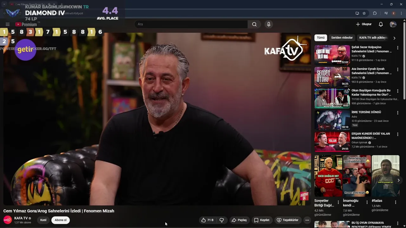Viewport: 406px width, 228px height.
Task: Click Oluştur create button
Action: click(363, 24)
